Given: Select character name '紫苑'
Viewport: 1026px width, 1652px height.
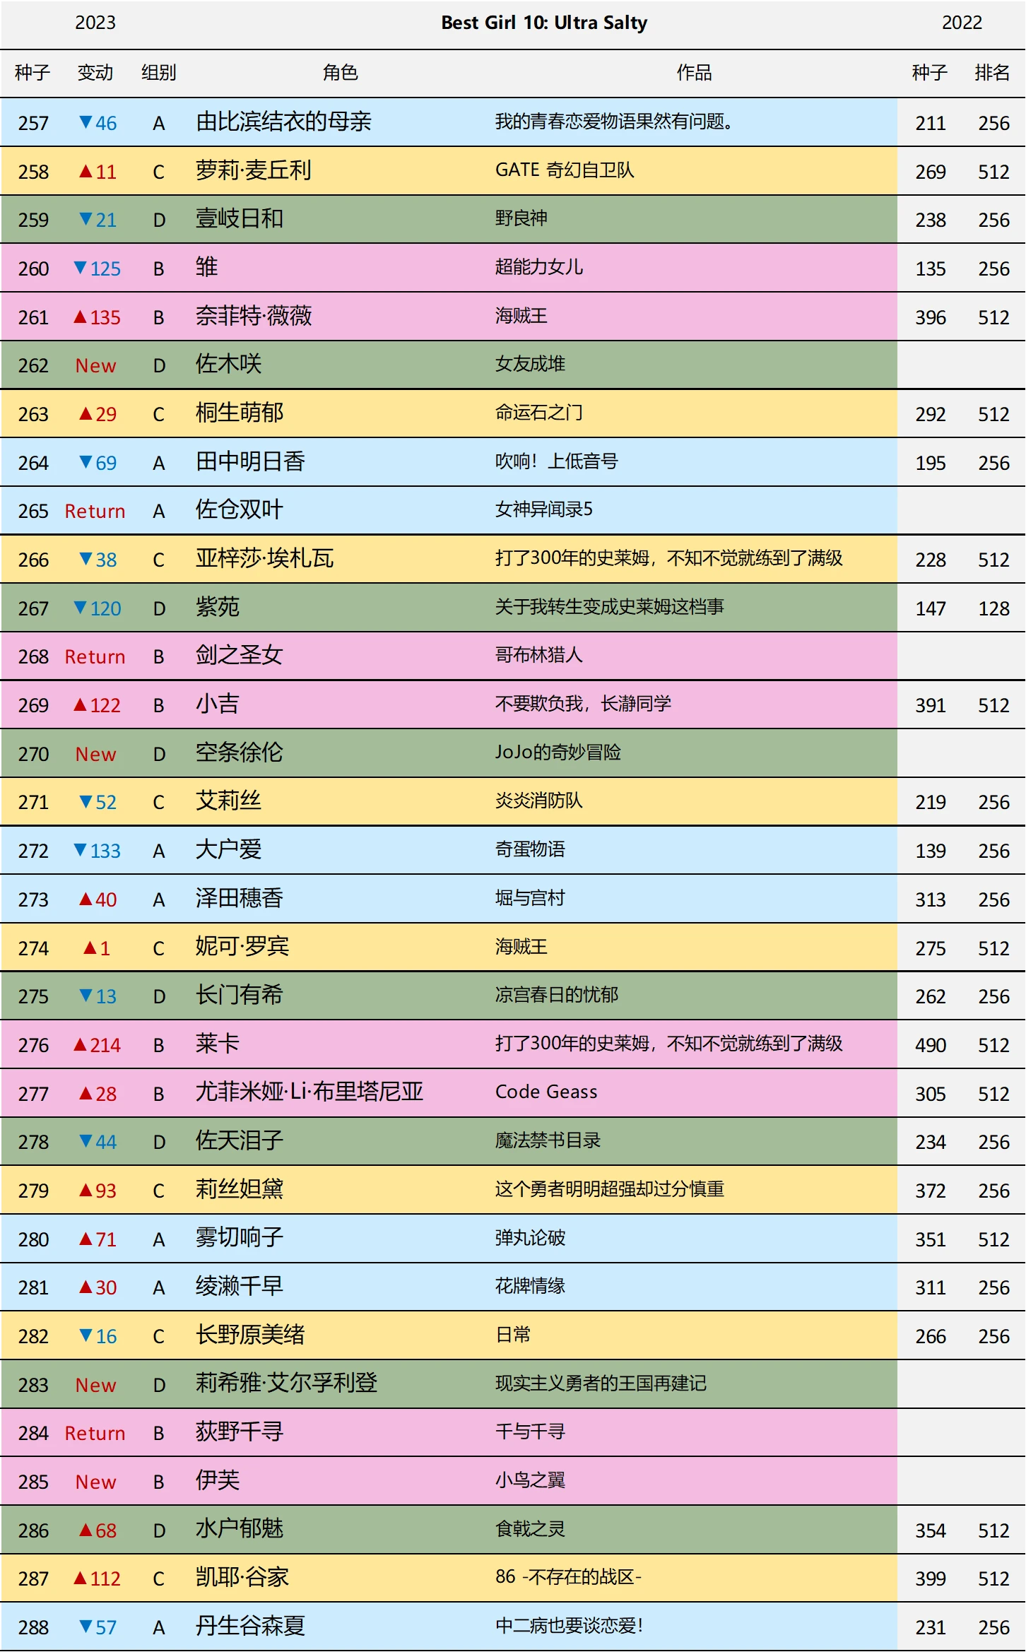Looking at the screenshot, I should tap(218, 607).
